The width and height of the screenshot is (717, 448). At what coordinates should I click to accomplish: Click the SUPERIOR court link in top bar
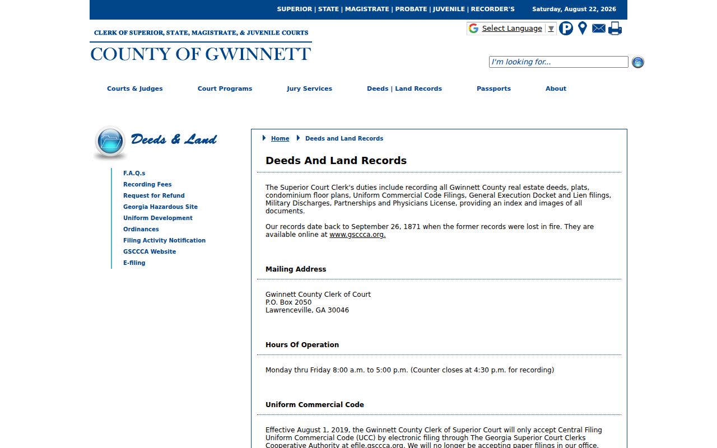coord(295,9)
